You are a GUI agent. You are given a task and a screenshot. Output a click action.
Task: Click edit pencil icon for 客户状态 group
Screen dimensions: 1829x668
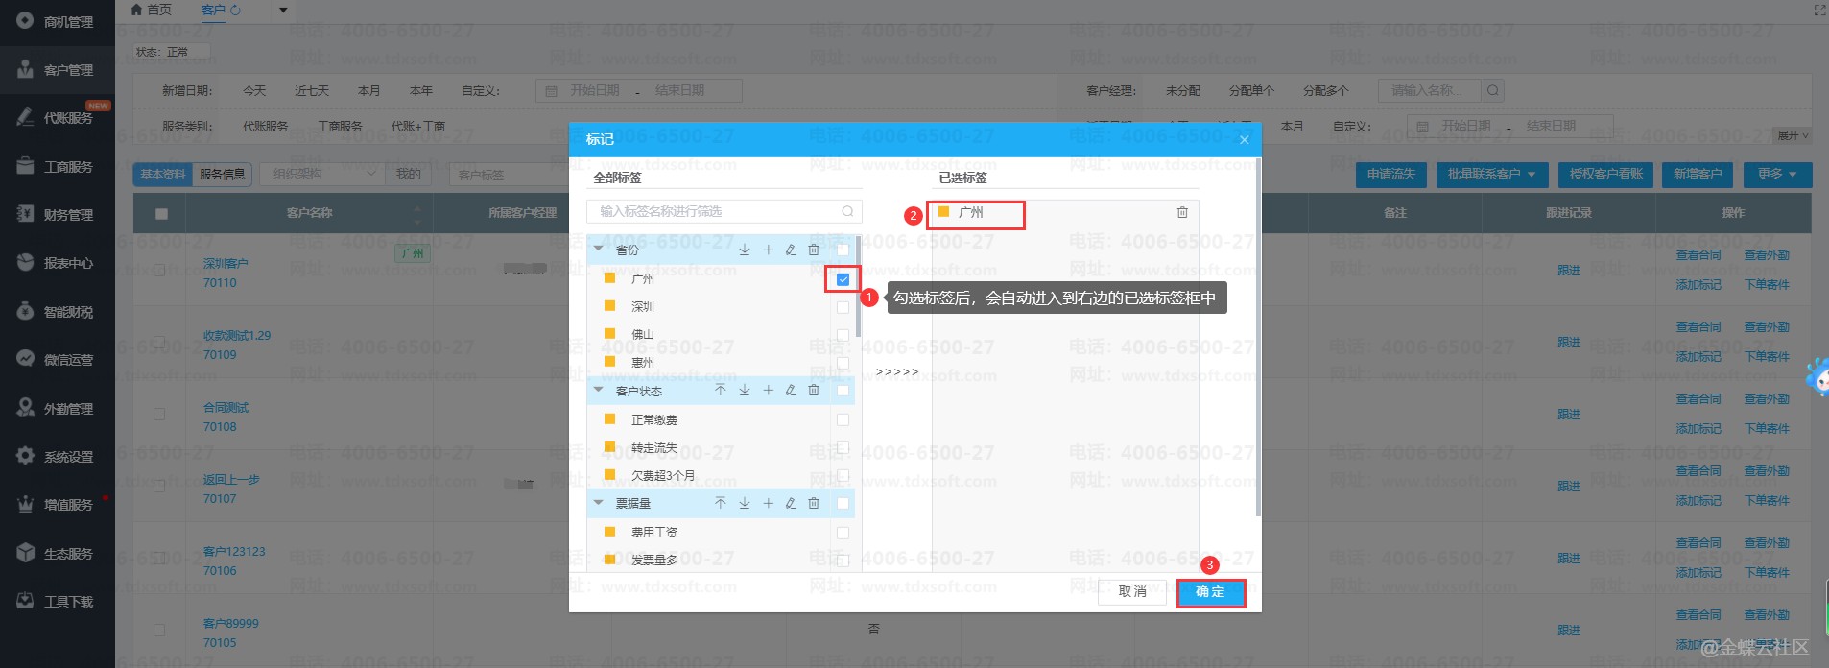coord(791,391)
